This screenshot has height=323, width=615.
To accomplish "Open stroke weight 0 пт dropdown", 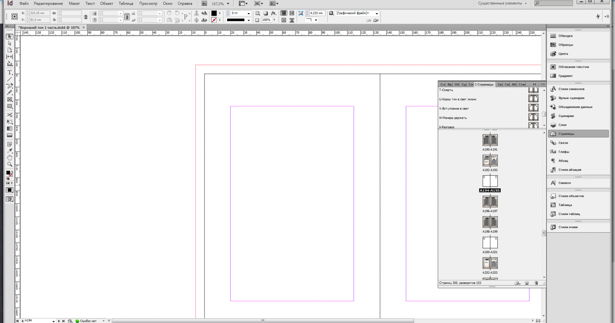I will 248,14.
